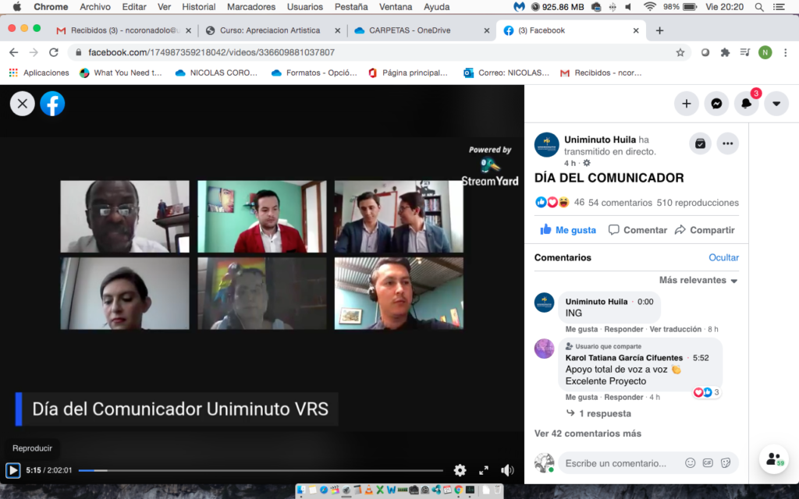Image resolution: width=799 pixels, height=499 pixels.
Task: Hide comments using Ocultar link
Action: coord(723,257)
